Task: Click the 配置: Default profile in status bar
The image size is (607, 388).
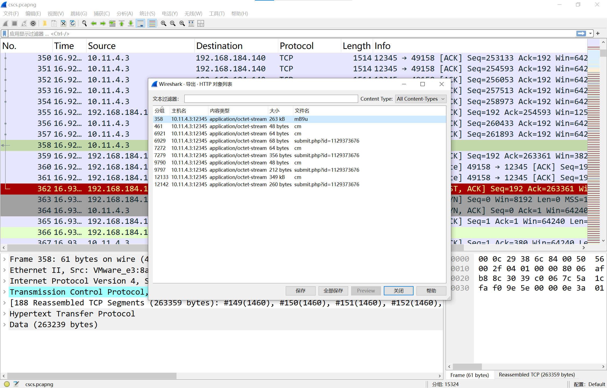Action: [x=589, y=384]
